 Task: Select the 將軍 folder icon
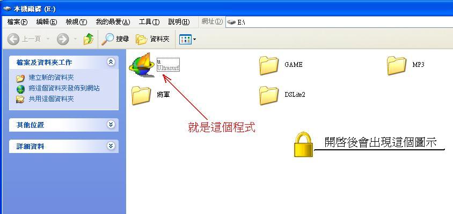pos(141,95)
